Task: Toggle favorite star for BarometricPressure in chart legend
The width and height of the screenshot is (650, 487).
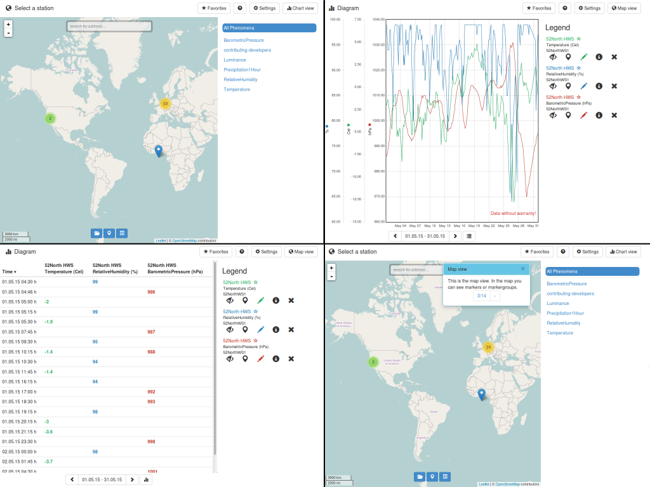Action: pyautogui.click(x=579, y=97)
